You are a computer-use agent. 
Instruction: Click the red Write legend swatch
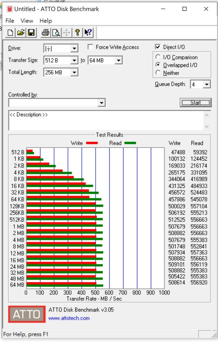pos(92,143)
